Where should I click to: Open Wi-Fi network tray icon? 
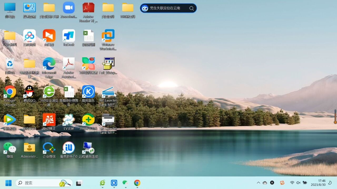tap(292, 183)
